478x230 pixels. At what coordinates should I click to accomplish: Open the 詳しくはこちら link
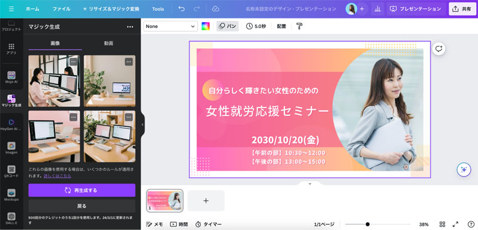(x=57, y=176)
